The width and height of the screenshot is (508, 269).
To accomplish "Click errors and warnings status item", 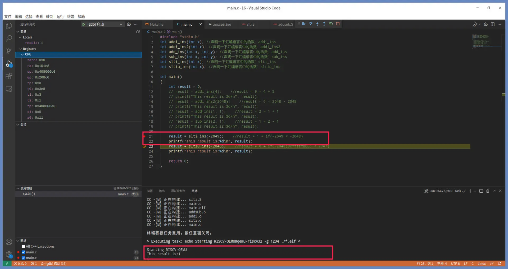I will point(20,264).
